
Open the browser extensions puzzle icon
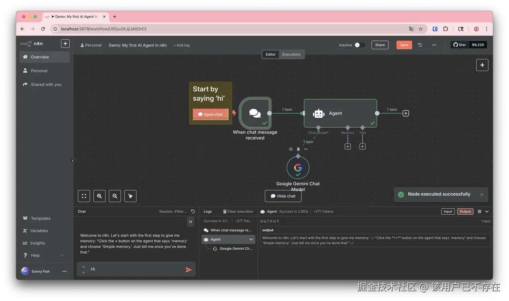pyautogui.click(x=445, y=29)
